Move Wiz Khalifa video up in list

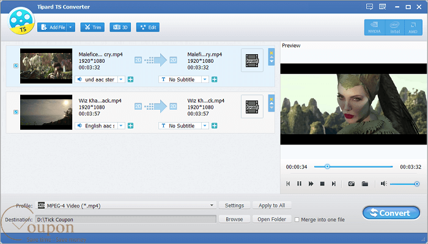click(x=271, y=104)
